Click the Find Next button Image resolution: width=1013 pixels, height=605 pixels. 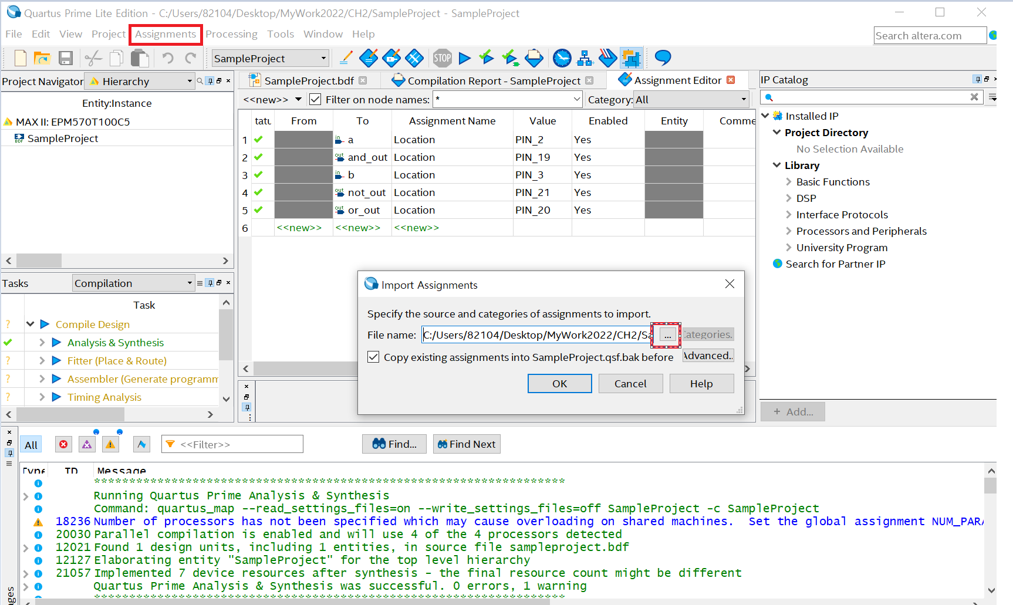(x=467, y=444)
